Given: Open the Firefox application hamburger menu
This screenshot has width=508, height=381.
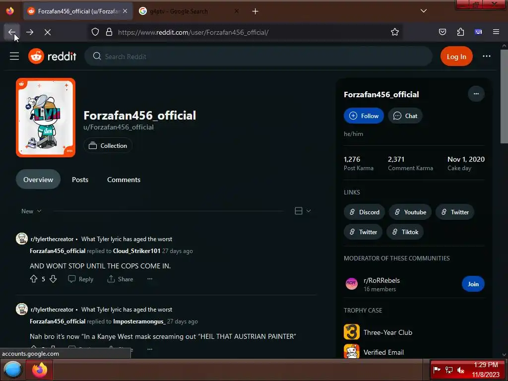Looking at the screenshot, I should tap(496, 32).
